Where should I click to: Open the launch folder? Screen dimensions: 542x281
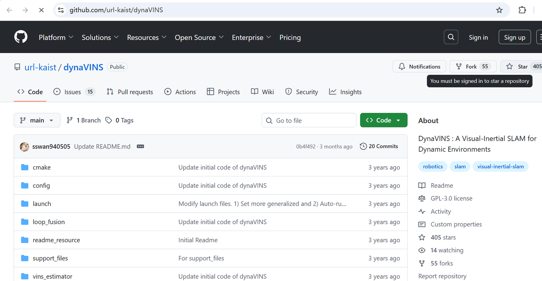42,204
